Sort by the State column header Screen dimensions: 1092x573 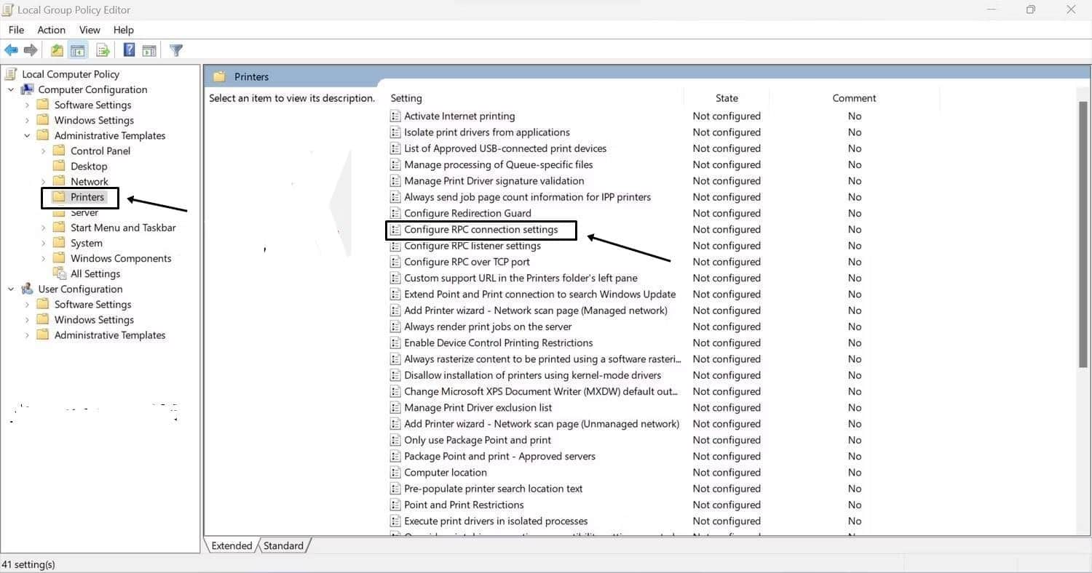(726, 98)
